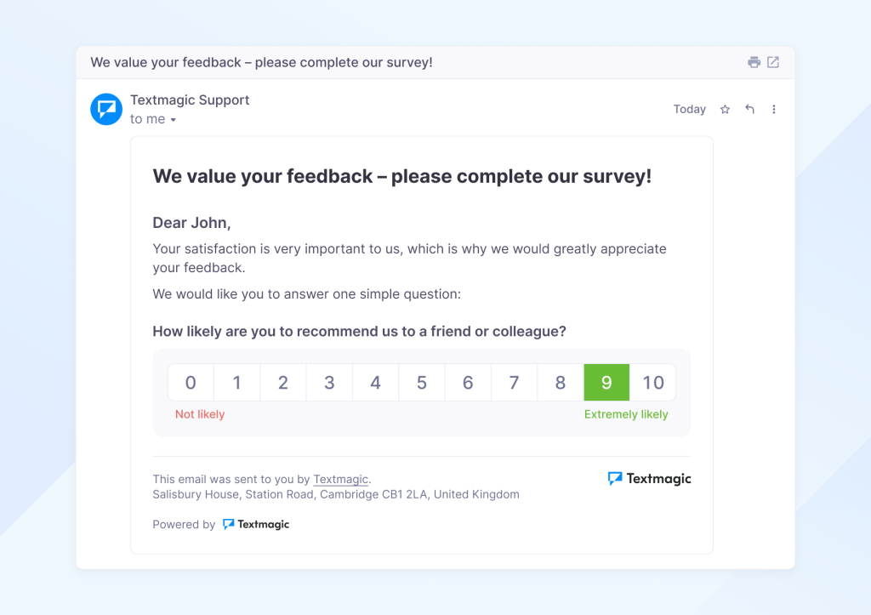Image resolution: width=871 pixels, height=615 pixels.
Task: Click the print email icon
Action: [x=754, y=62]
